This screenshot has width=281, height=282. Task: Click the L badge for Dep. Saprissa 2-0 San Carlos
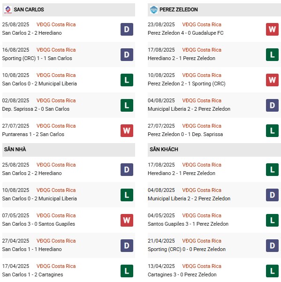[x=127, y=106]
